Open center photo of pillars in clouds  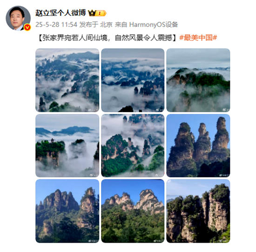pos(133,146)
